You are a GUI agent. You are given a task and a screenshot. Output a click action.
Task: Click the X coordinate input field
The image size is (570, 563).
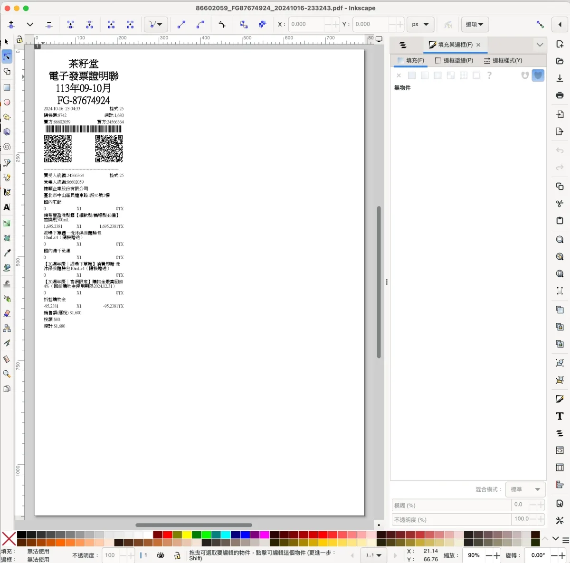tap(306, 24)
